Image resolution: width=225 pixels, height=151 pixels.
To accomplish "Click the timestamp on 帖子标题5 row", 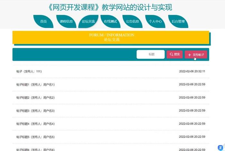I will 192,137.
